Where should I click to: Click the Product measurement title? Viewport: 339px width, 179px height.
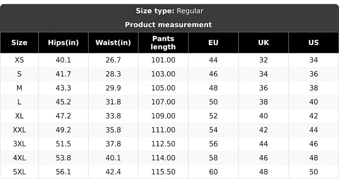[x=169, y=25]
